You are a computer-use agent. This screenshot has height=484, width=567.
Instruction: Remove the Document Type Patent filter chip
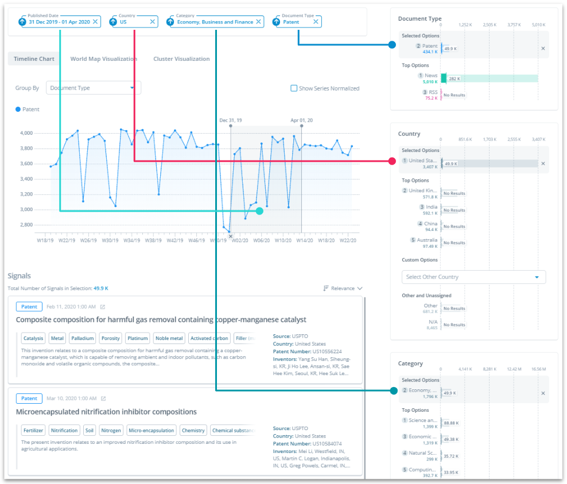point(316,22)
